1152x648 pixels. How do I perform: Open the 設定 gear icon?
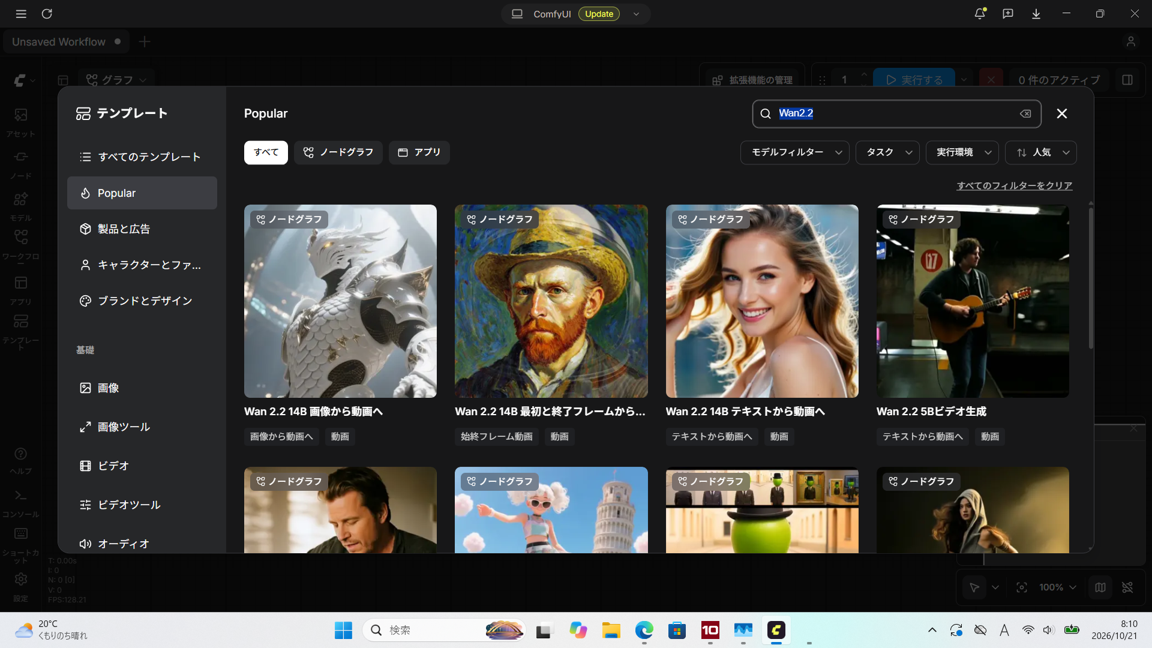point(21,586)
